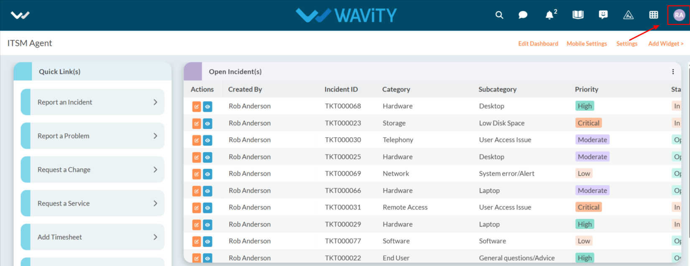Open the chat bubble icon

[x=523, y=15]
